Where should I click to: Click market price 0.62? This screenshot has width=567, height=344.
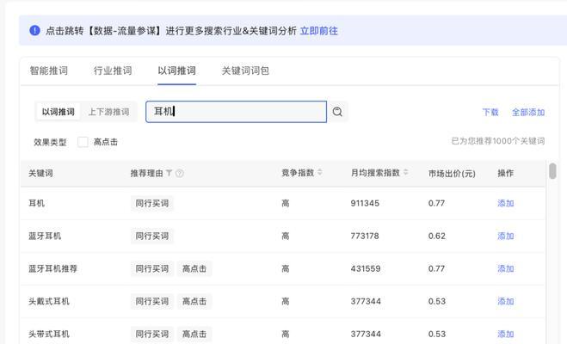tap(437, 236)
